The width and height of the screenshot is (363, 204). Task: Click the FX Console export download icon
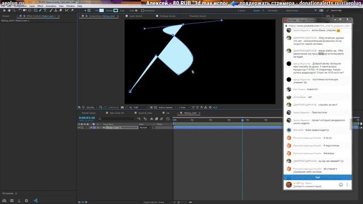[19, 201]
